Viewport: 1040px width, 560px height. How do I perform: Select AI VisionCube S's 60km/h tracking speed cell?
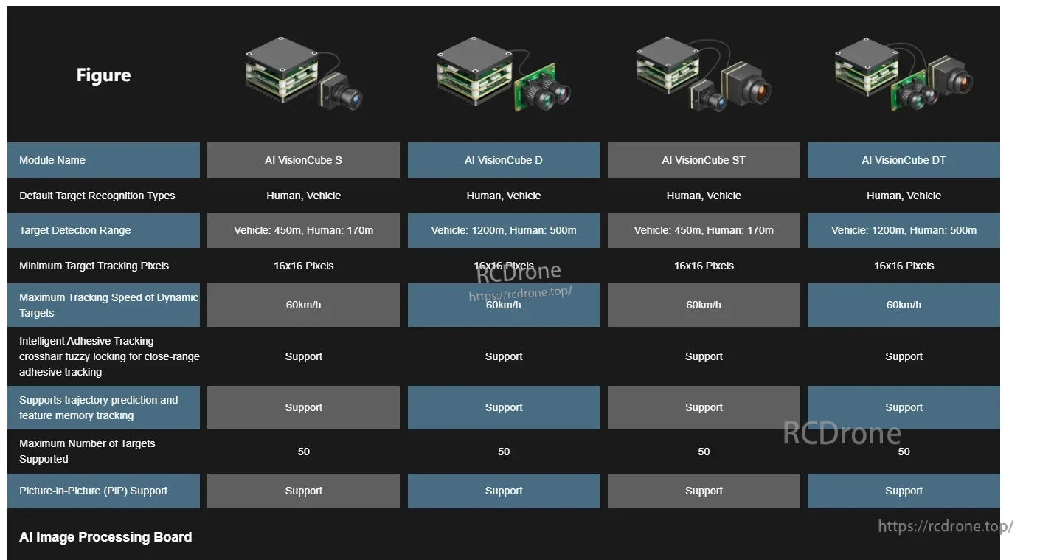pyautogui.click(x=303, y=305)
